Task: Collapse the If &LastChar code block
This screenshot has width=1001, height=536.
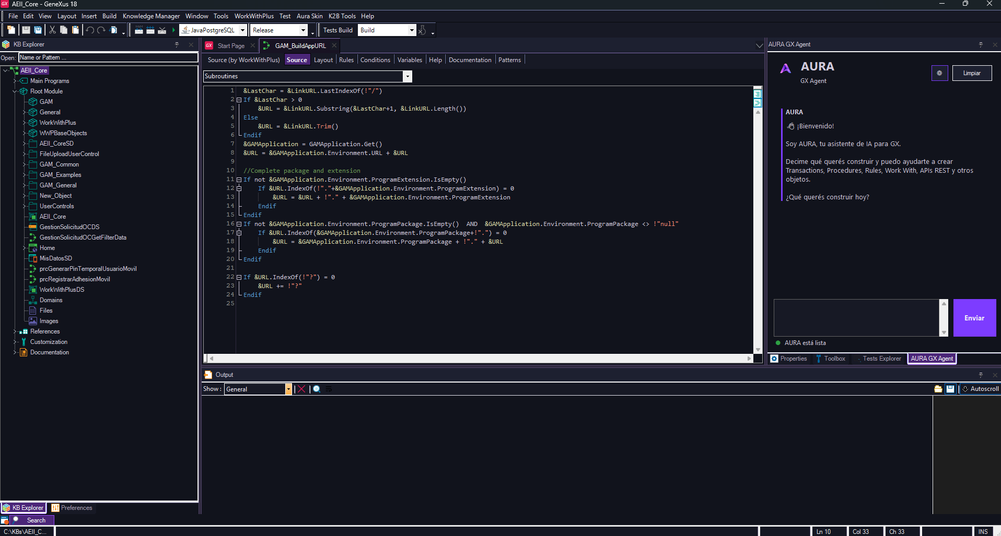Action: (x=239, y=100)
